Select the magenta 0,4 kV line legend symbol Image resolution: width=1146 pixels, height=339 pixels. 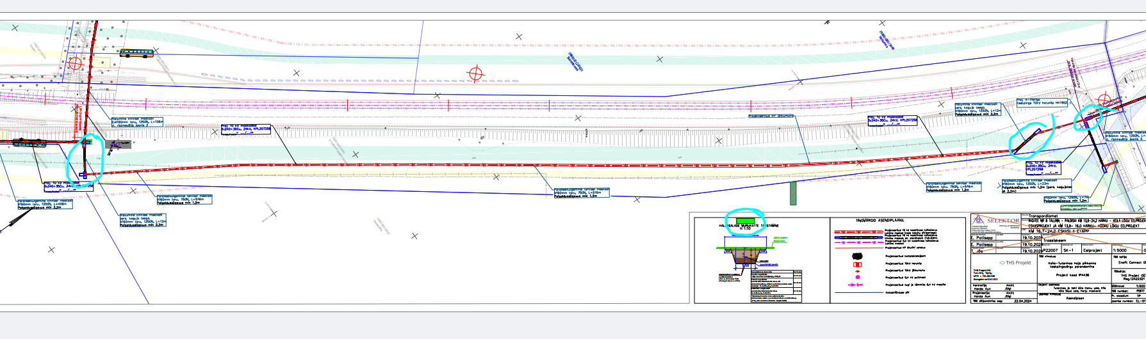coord(858,285)
